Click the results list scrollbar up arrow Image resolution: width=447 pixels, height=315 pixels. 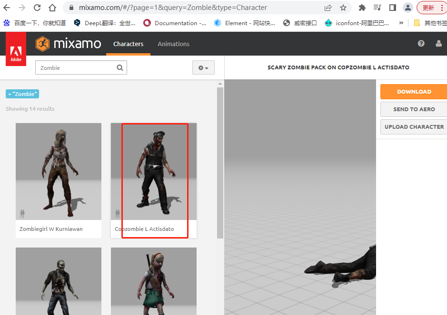click(220, 84)
